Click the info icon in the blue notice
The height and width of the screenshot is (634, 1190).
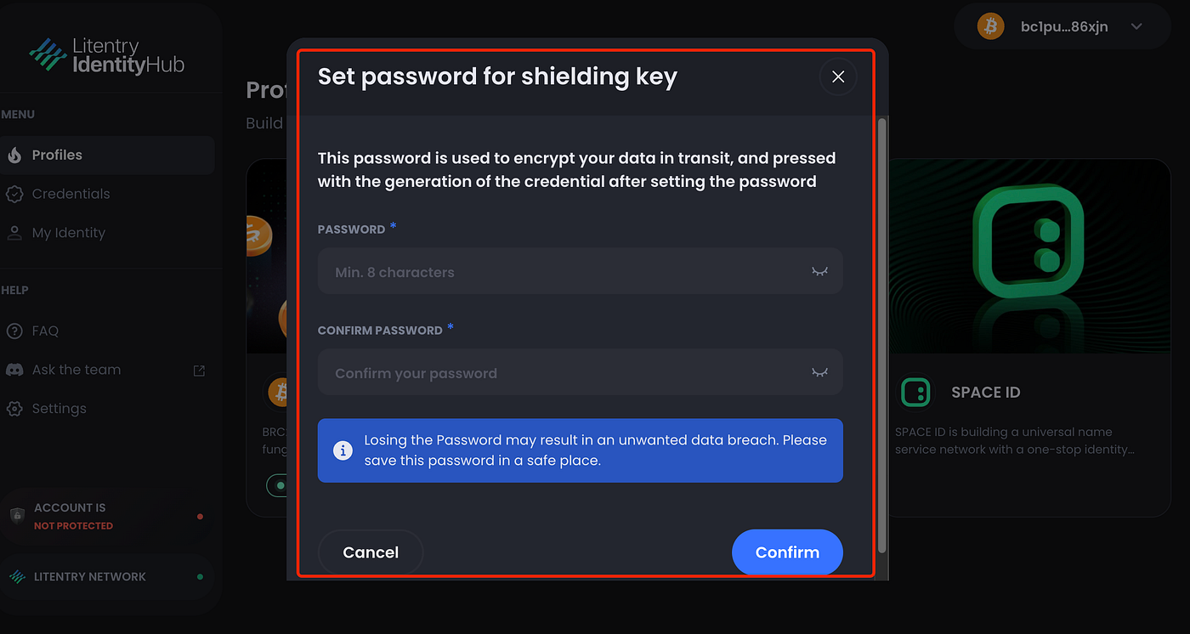[x=343, y=450]
